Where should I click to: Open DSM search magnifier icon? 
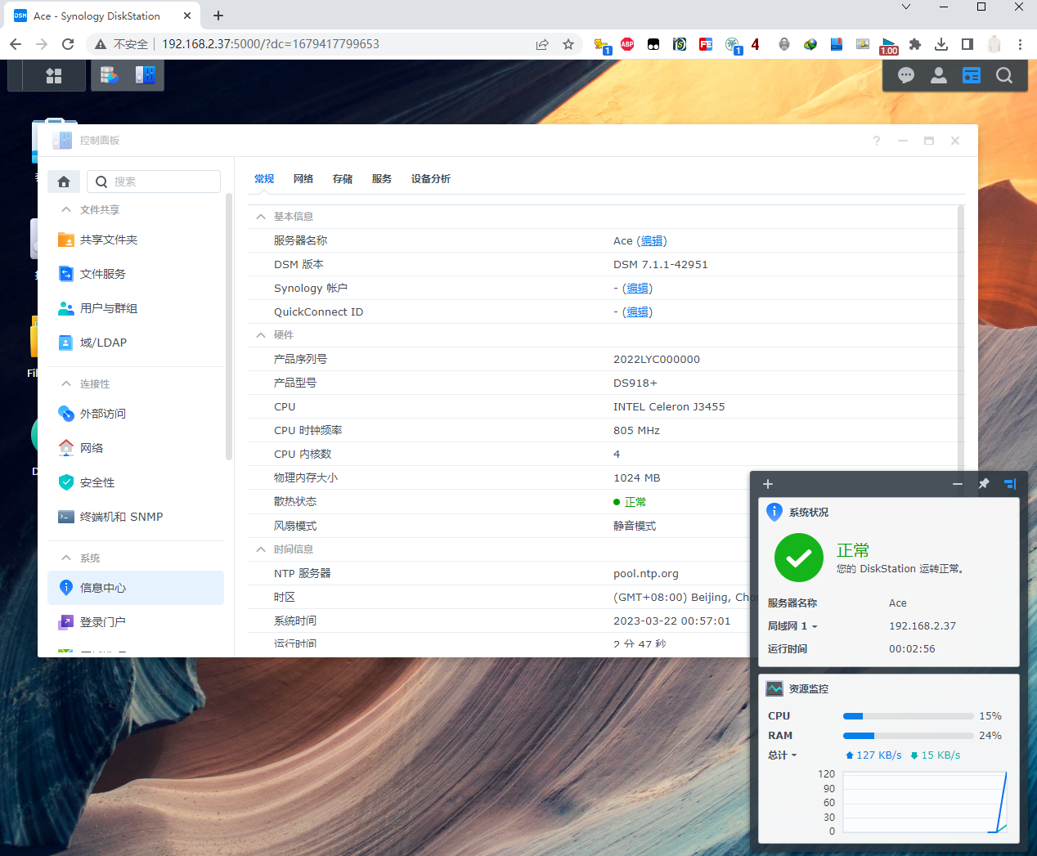(1004, 76)
